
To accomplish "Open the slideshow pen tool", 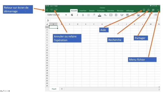I will tap(3, 91).
